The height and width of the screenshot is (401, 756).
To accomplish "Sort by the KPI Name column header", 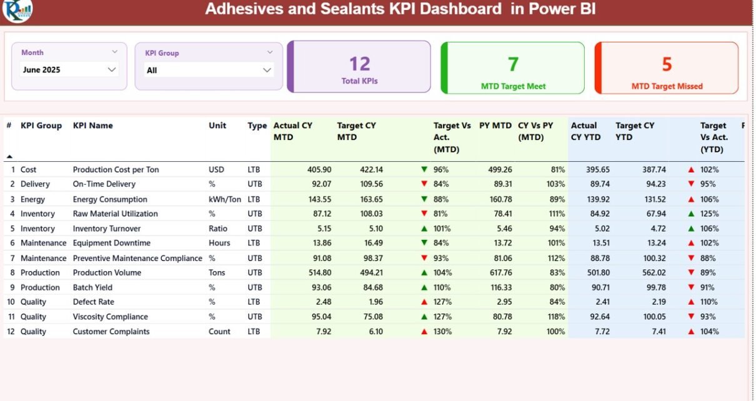I will (x=92, y=126).
